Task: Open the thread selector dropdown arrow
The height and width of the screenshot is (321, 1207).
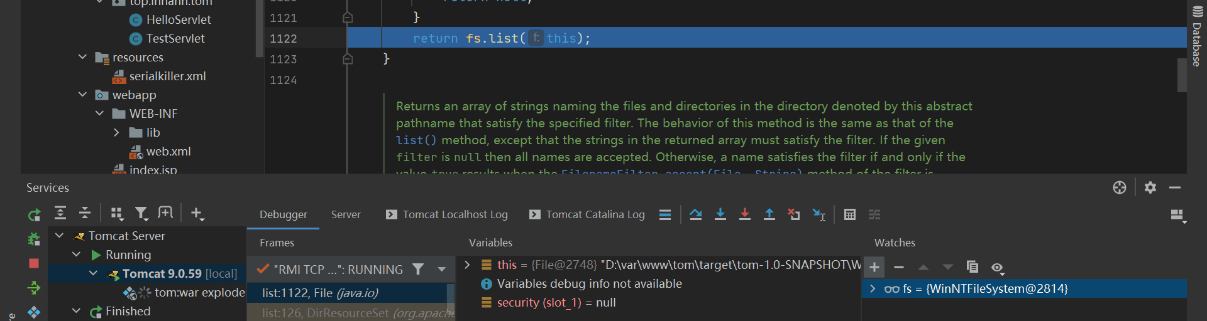Action: click(442, 270)
